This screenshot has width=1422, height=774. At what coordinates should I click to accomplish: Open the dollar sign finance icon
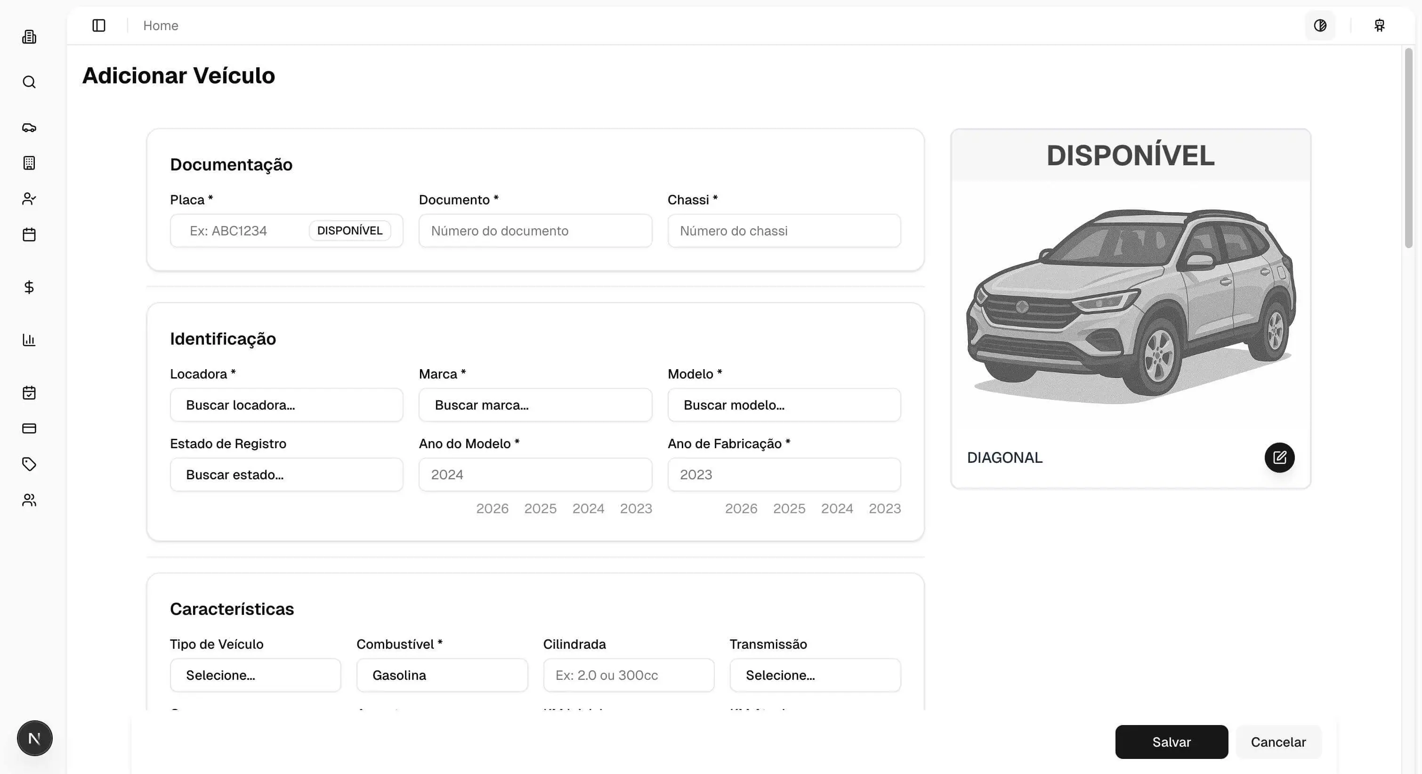[x=29, y=287]
